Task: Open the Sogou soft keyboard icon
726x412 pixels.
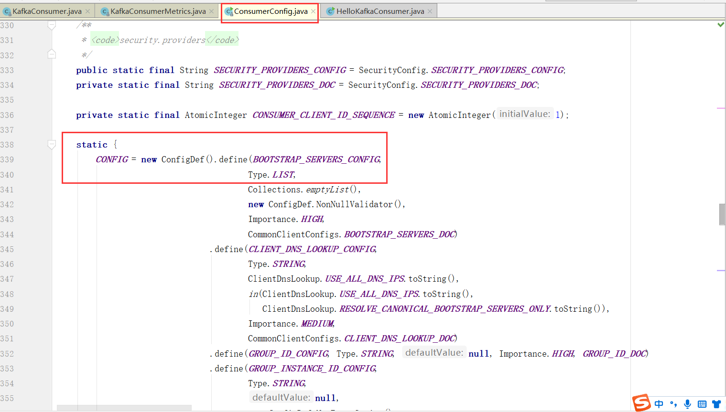Action: click(x=702, y=404)
